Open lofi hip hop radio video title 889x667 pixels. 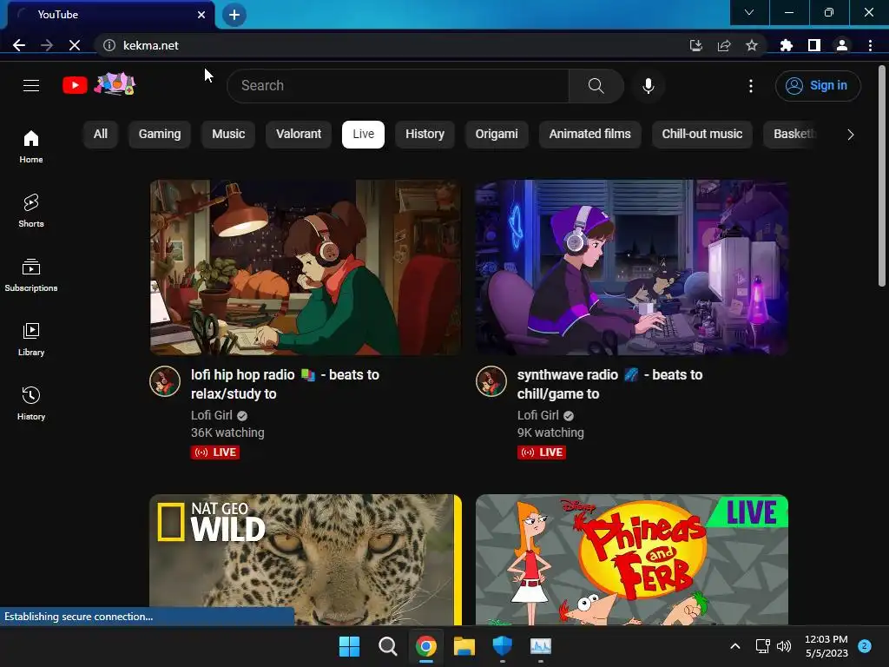point(285,384)
